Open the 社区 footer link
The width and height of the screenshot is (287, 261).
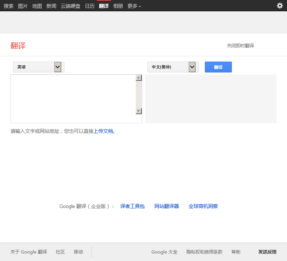tap(60, 252)
